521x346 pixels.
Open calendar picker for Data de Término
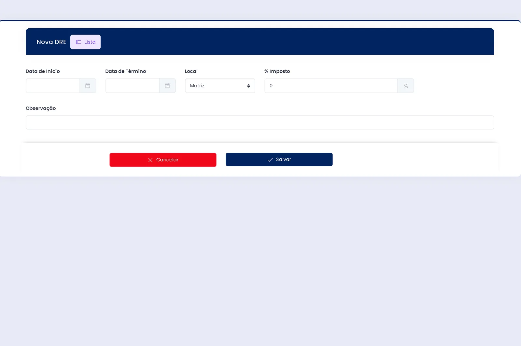(x=167, y=86)
